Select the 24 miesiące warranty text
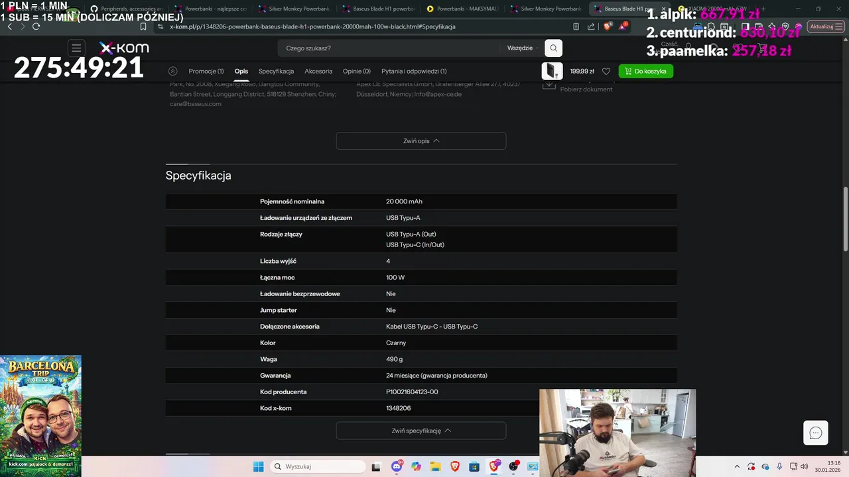Image resolution: width=849 pixels, height=477 pixels. pos(436,376)
